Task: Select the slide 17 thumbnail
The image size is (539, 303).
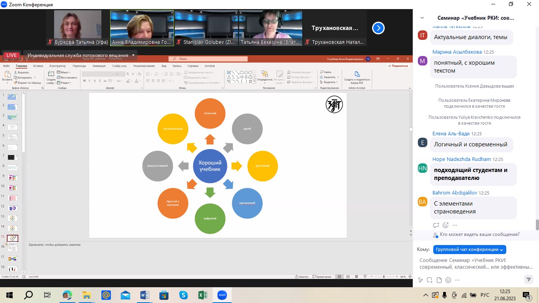Action: point(13,258)
